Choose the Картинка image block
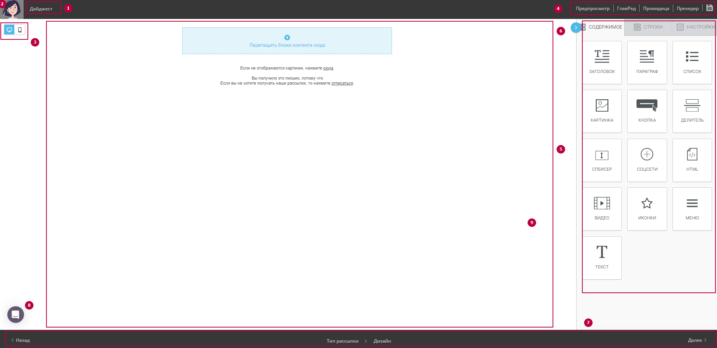The image size is (717, 348). pyautogui.click(x=602, y=111)
